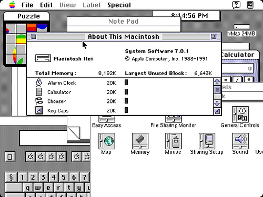Click the Chooser icon in memory list
Viewport: 263px width, 197px height.
point(39,101)
